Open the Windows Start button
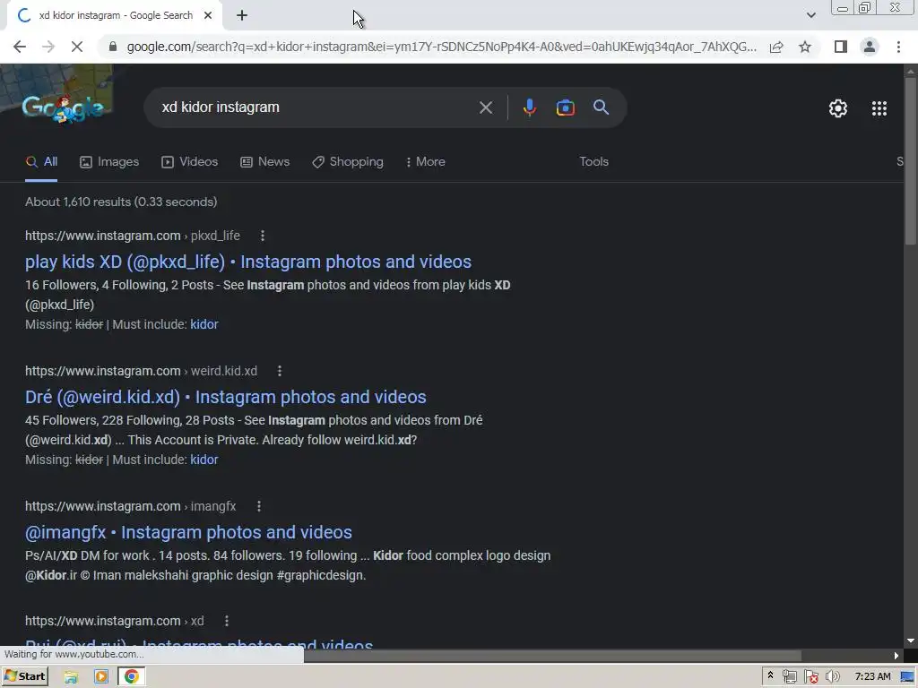This screenshot has height=688, width=918. click(24, 677)
